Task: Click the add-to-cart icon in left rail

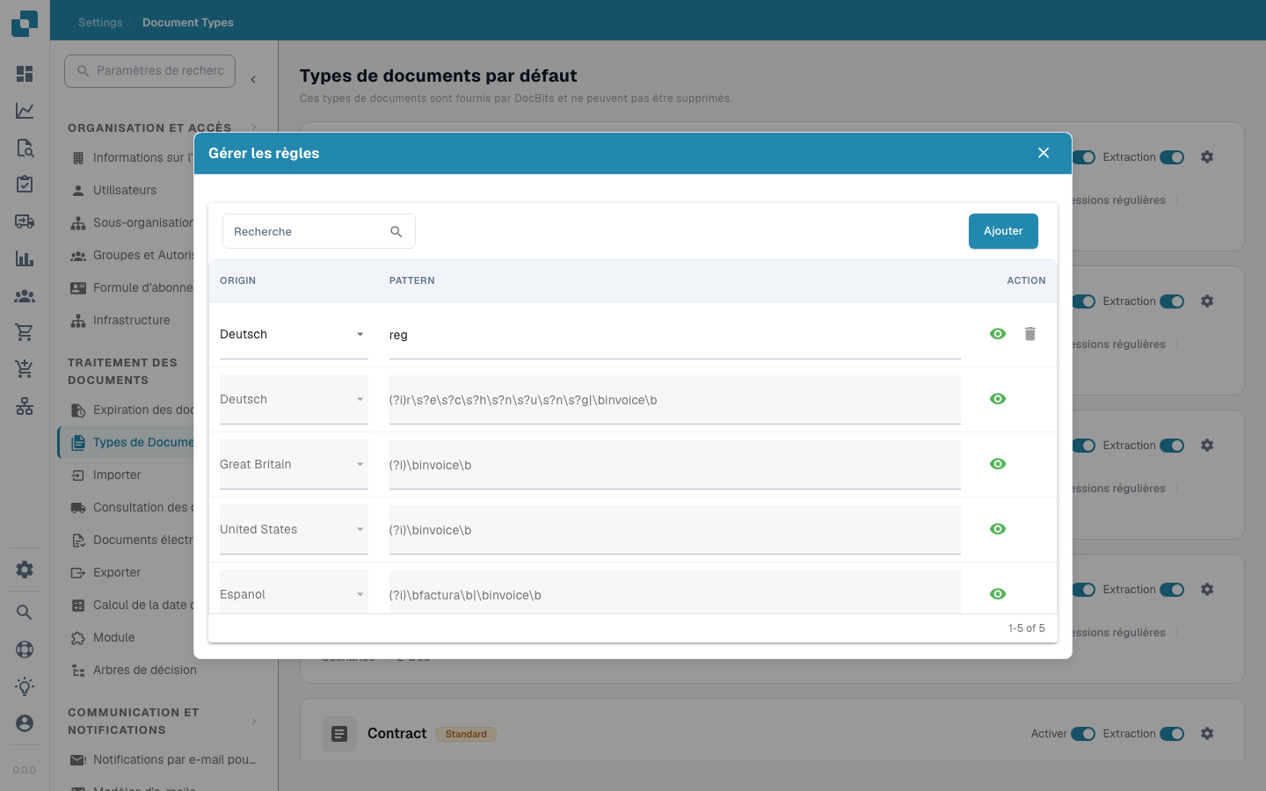Action: pyautogui.click(x=25, y=369)
